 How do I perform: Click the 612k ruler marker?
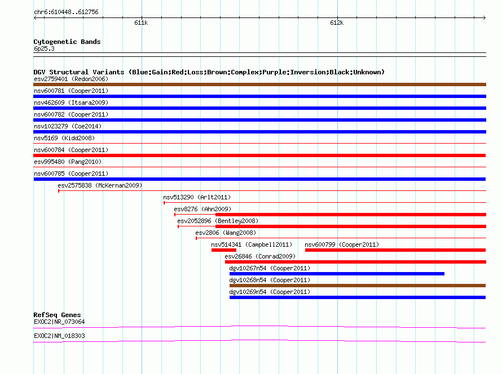[x=337, y=23]
